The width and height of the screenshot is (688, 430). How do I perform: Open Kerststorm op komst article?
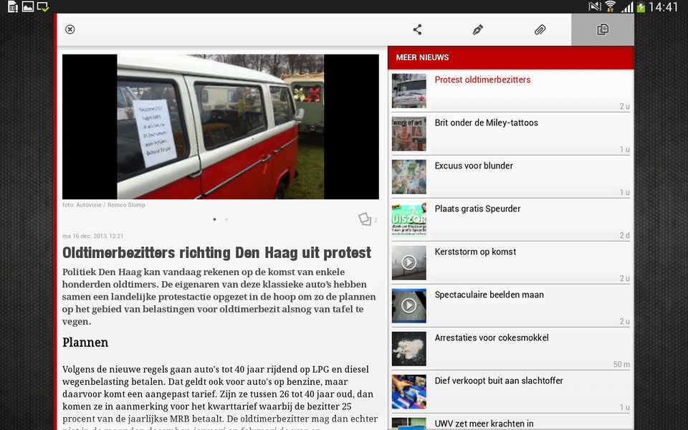click(x=511, y=263)
